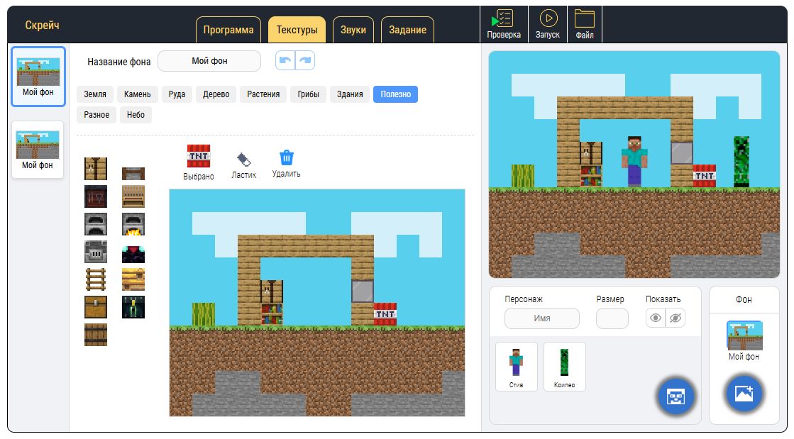Viewport: 794px width, 439px height.
Task: Select the Стив character thumbnail
Action: (x=516, y=366)
